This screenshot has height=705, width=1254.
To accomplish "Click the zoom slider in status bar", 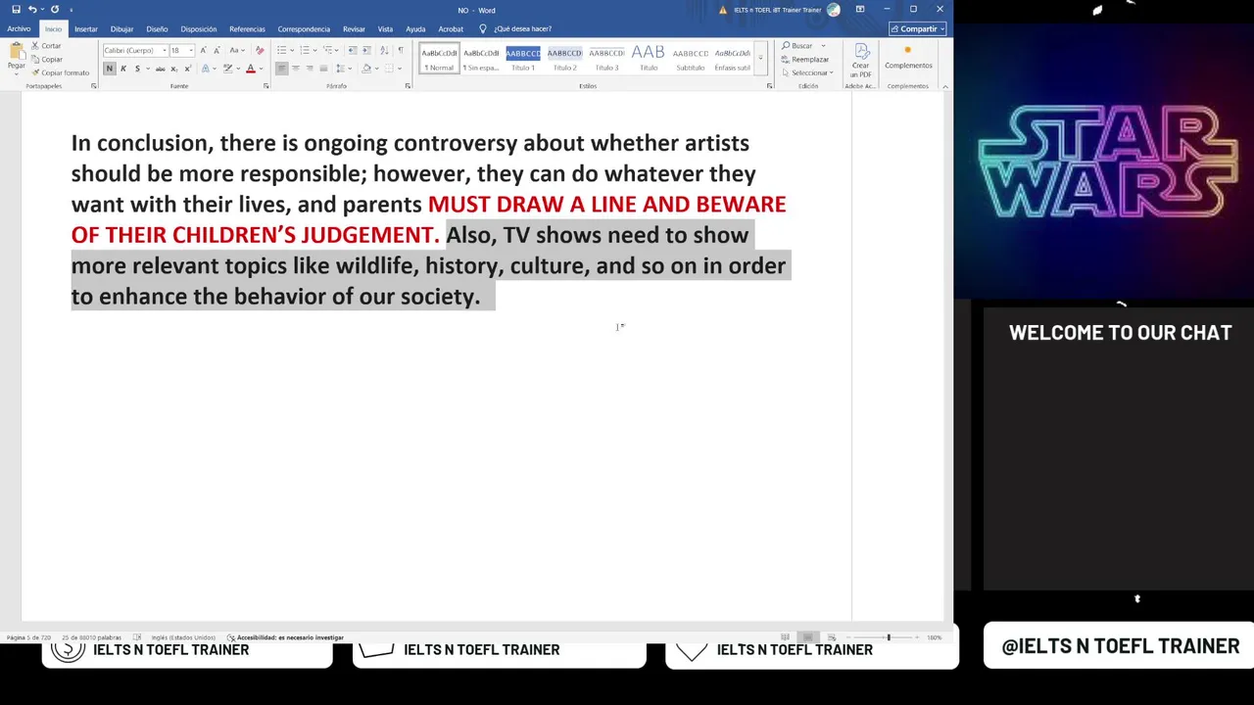I will click(x=889, y=637).
